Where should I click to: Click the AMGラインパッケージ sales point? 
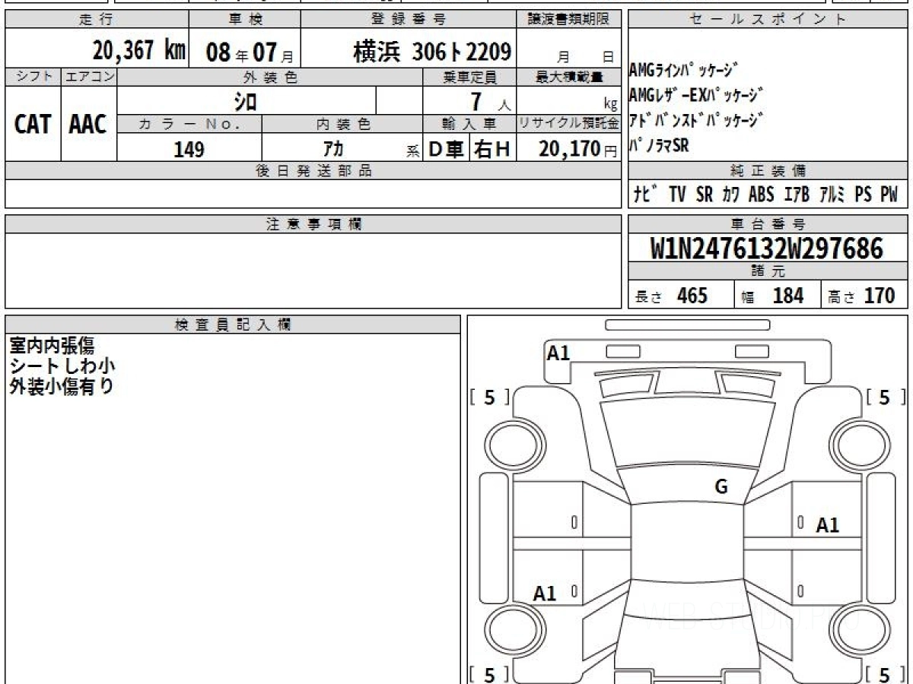pyautogui.click(x=683, y=71)
